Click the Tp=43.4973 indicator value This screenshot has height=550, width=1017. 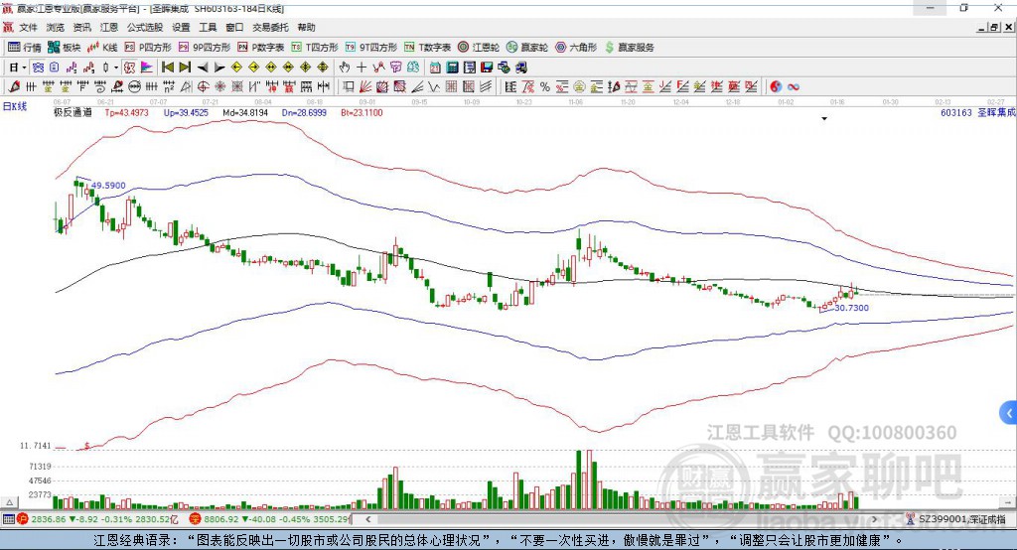coord(126,112)
